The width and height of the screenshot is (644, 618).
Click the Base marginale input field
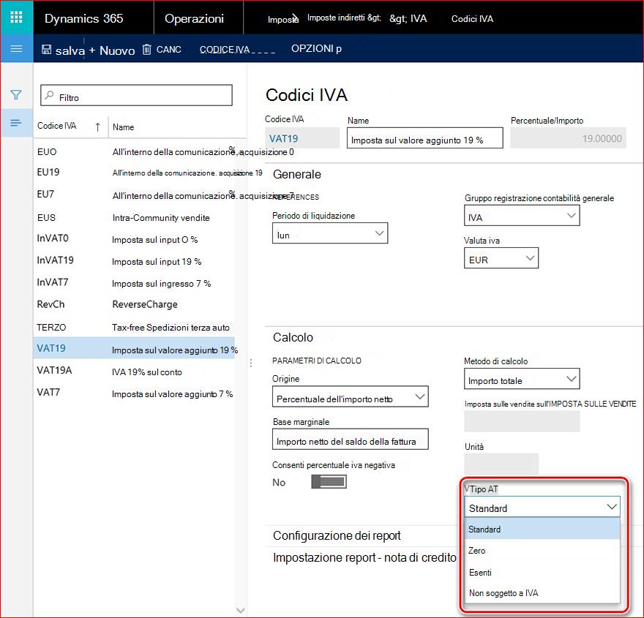[351, 439]
